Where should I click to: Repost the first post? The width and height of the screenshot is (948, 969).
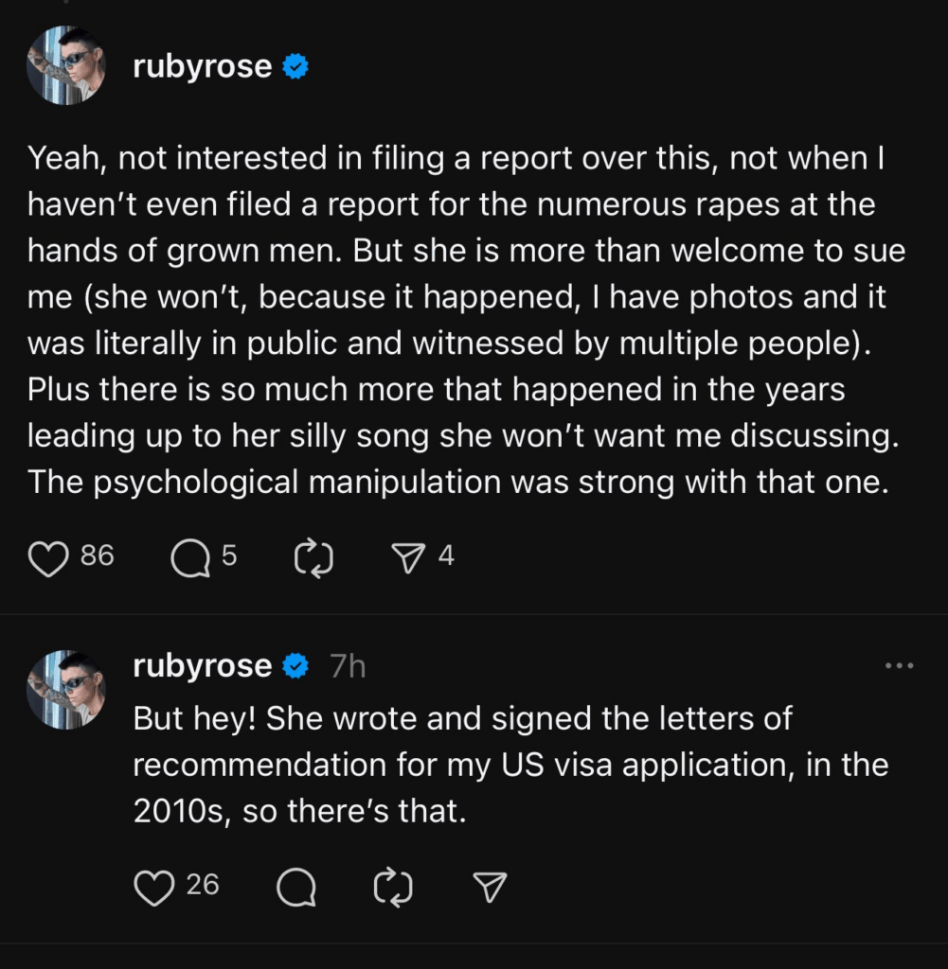[x=313, y=557]
